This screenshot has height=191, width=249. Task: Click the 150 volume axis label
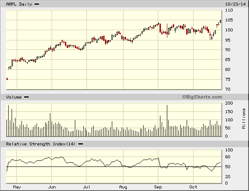(229, 111)
